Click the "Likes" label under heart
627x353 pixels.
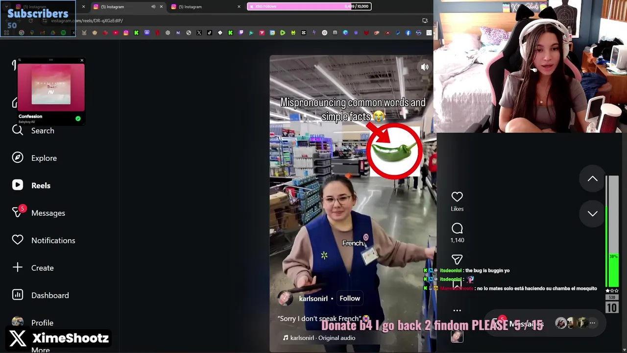coord(457,209)
